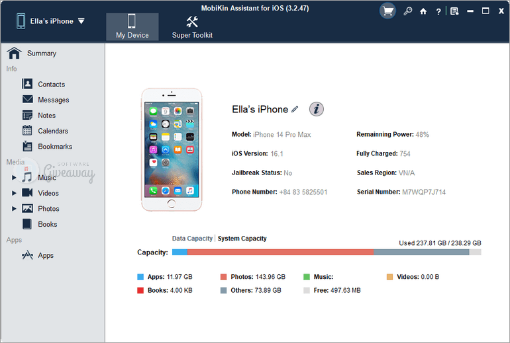Show System Capacity view
This screenshot has width=510, height=343.
tap(242, 239)
